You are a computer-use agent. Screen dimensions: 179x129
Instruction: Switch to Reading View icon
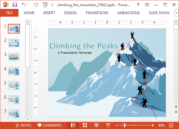click(96, 125)
